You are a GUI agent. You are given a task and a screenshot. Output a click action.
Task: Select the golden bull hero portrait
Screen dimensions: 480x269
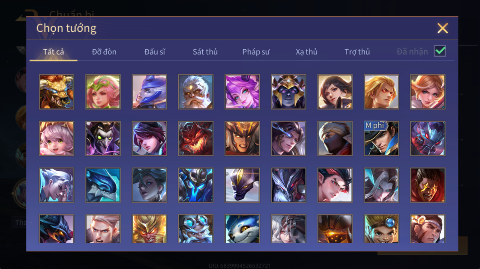[x=57, y=92]
